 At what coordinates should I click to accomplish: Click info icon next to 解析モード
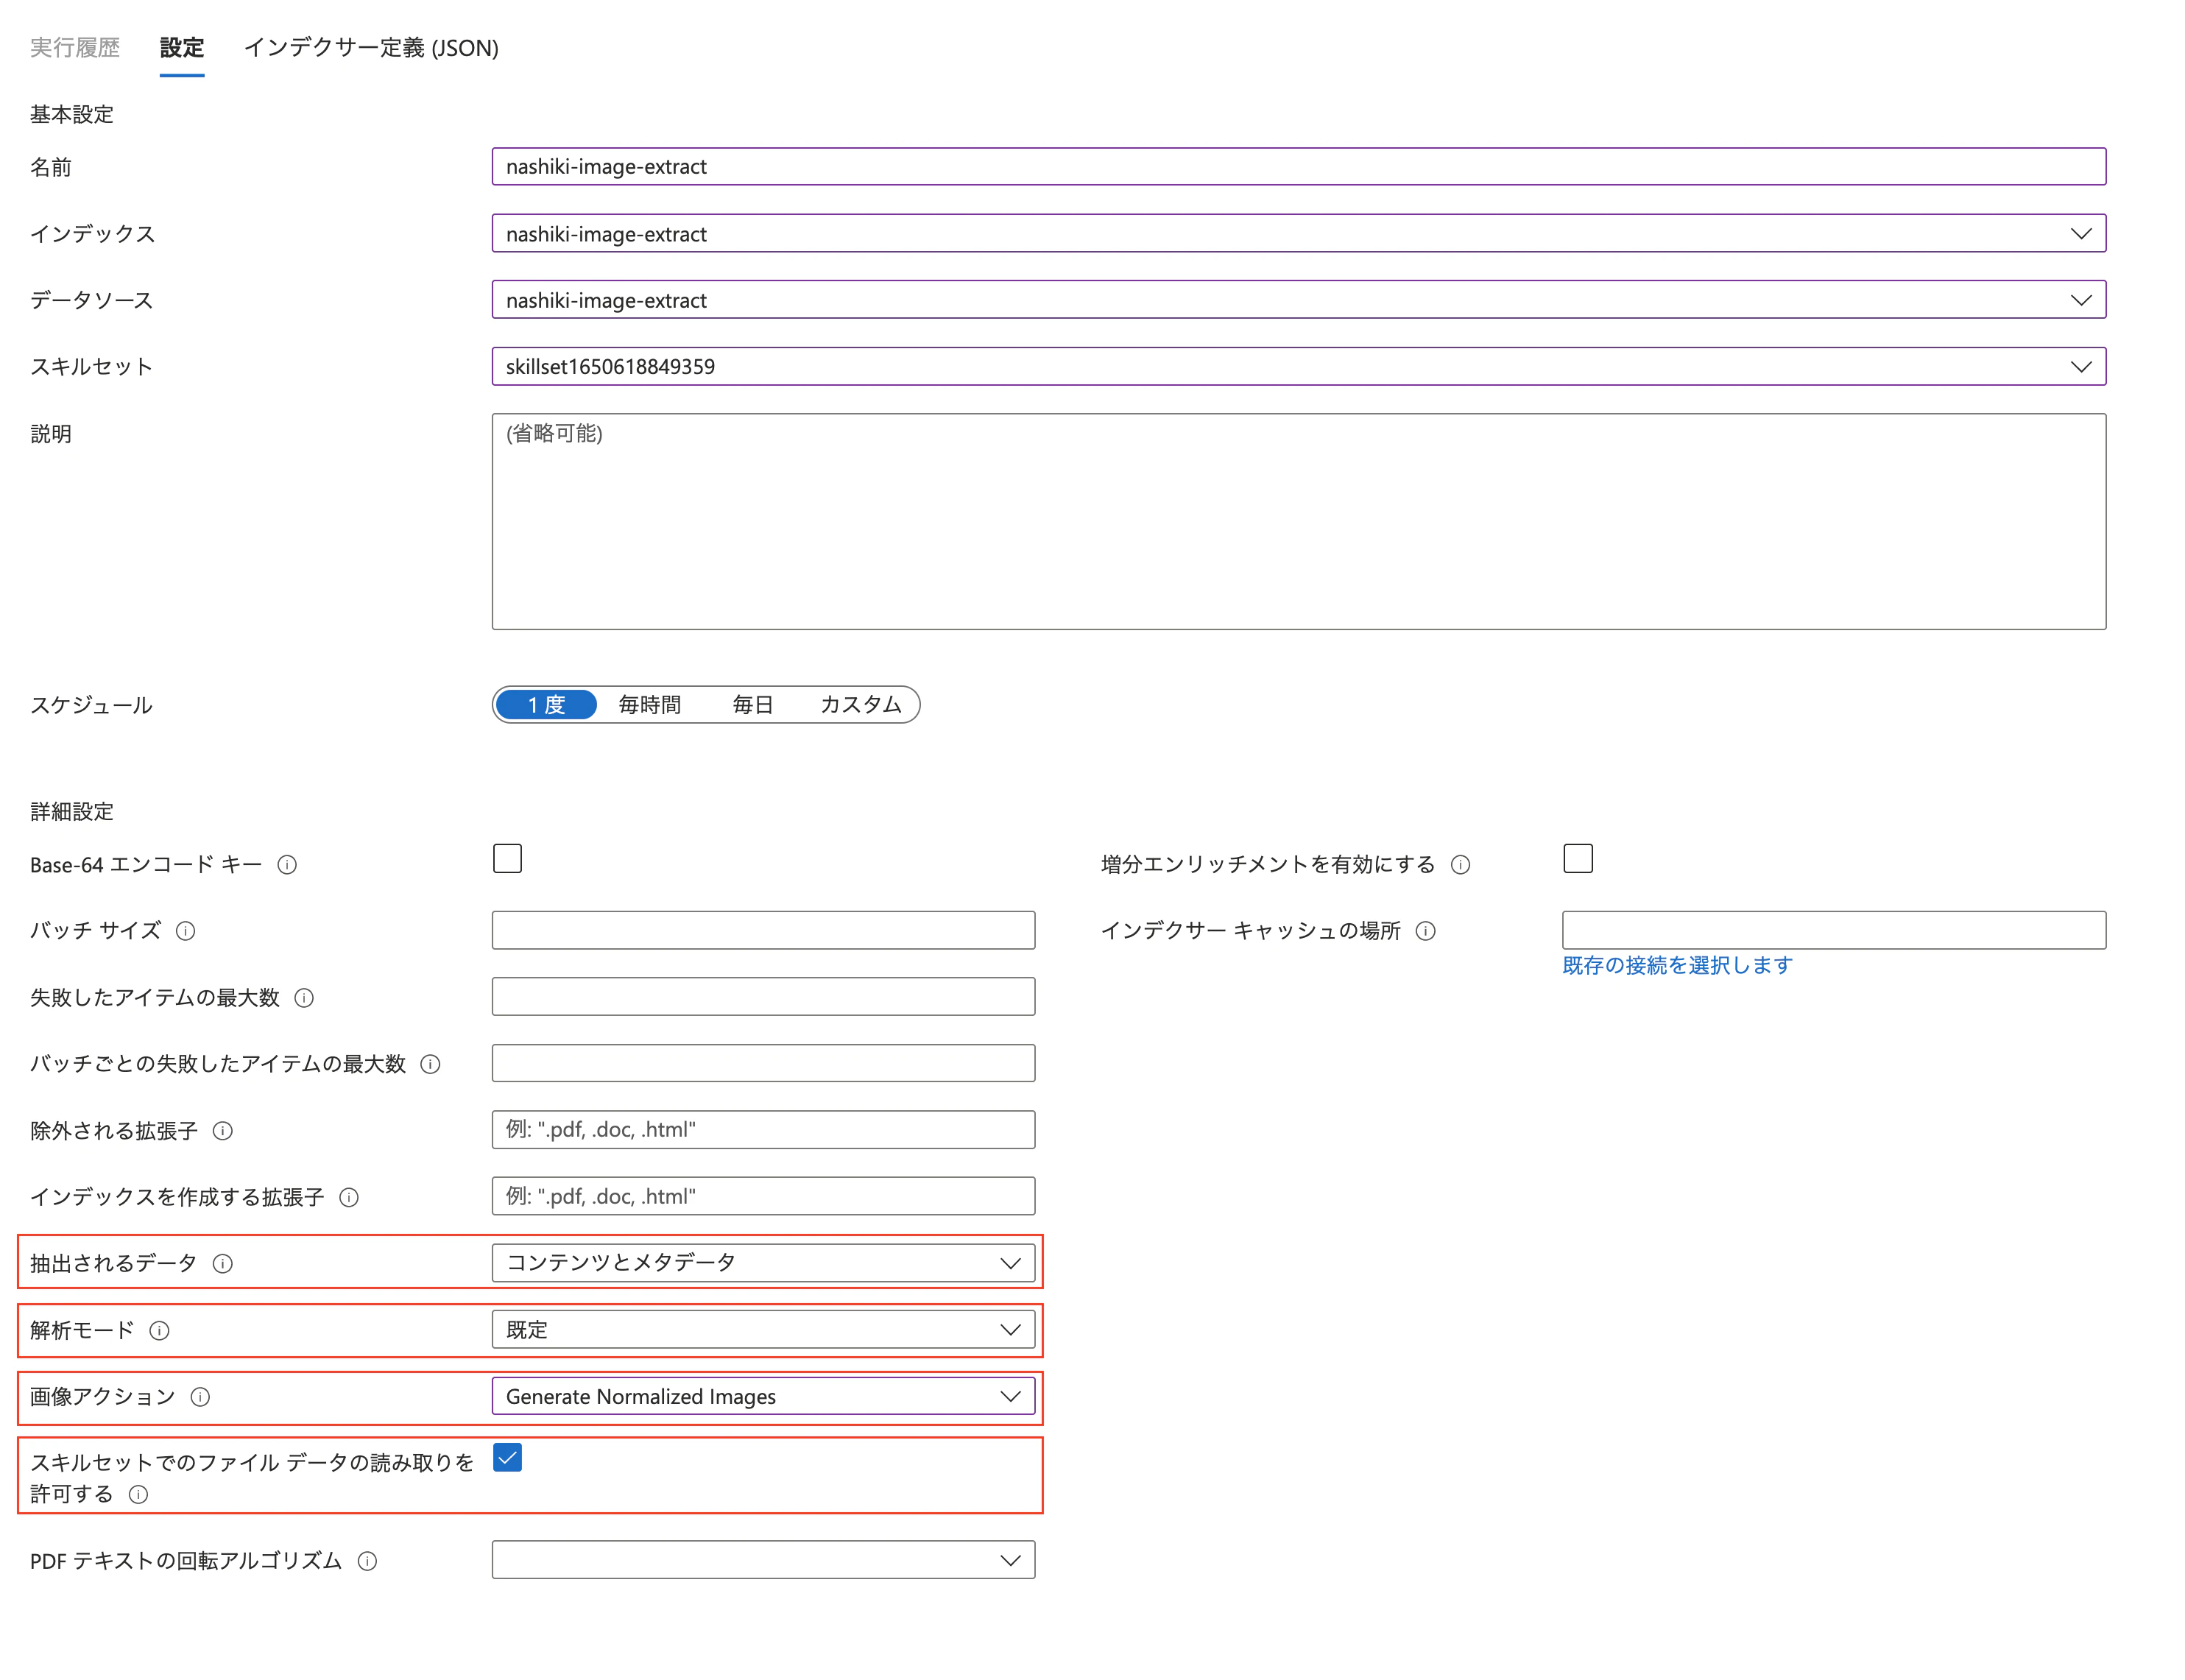[x=159, y=1331]
